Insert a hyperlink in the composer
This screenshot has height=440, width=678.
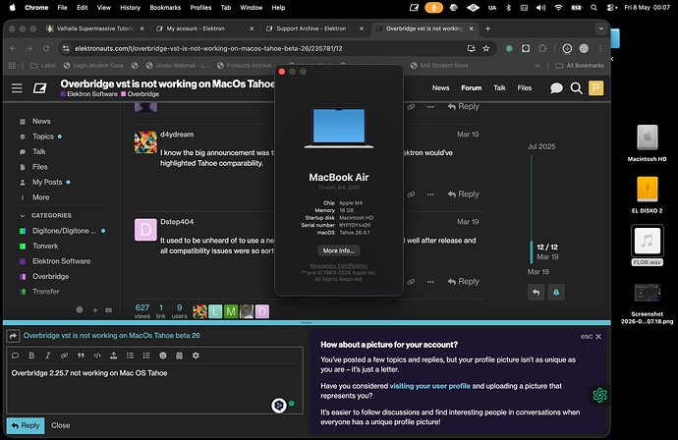64,356
